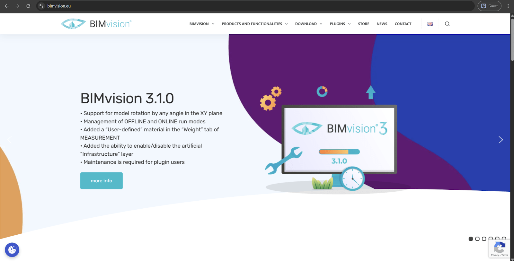Select the second slider dot
The width and height of the screenshot is (514, 261).
coord(477,239)
